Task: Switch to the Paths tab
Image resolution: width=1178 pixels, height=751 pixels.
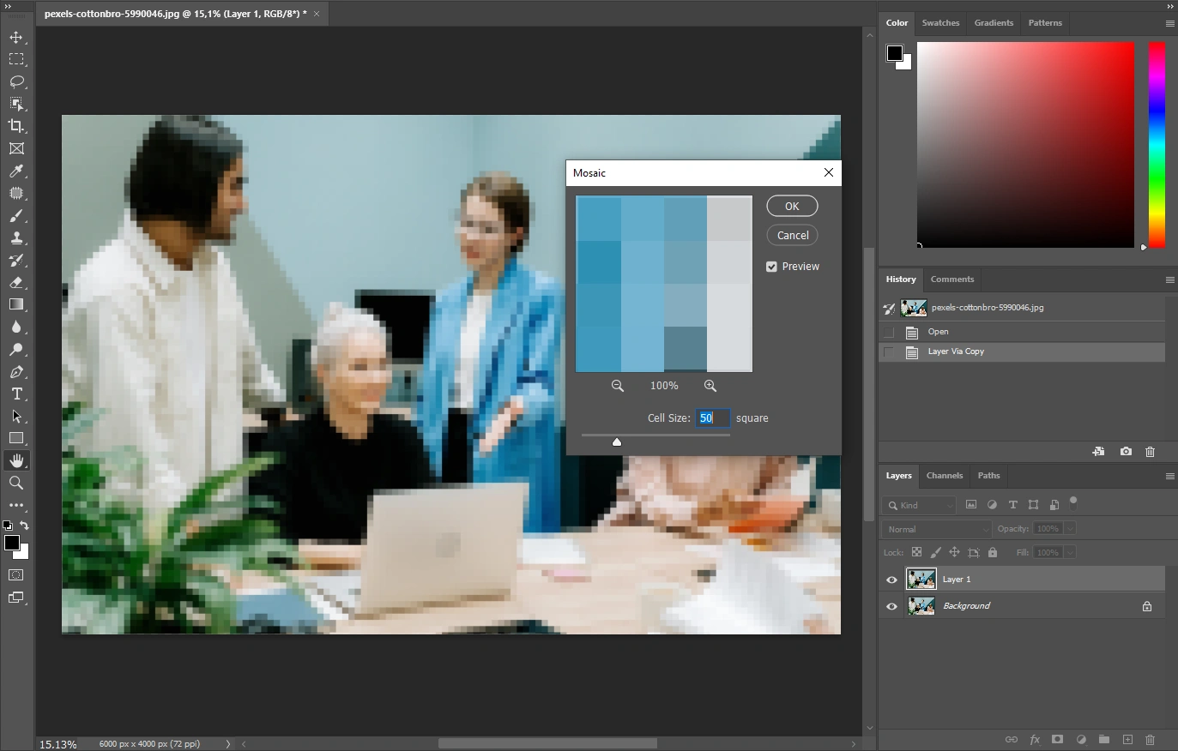Action: (988, 476)
